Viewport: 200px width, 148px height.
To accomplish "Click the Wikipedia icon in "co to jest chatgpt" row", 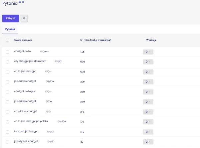I will 51,72.
